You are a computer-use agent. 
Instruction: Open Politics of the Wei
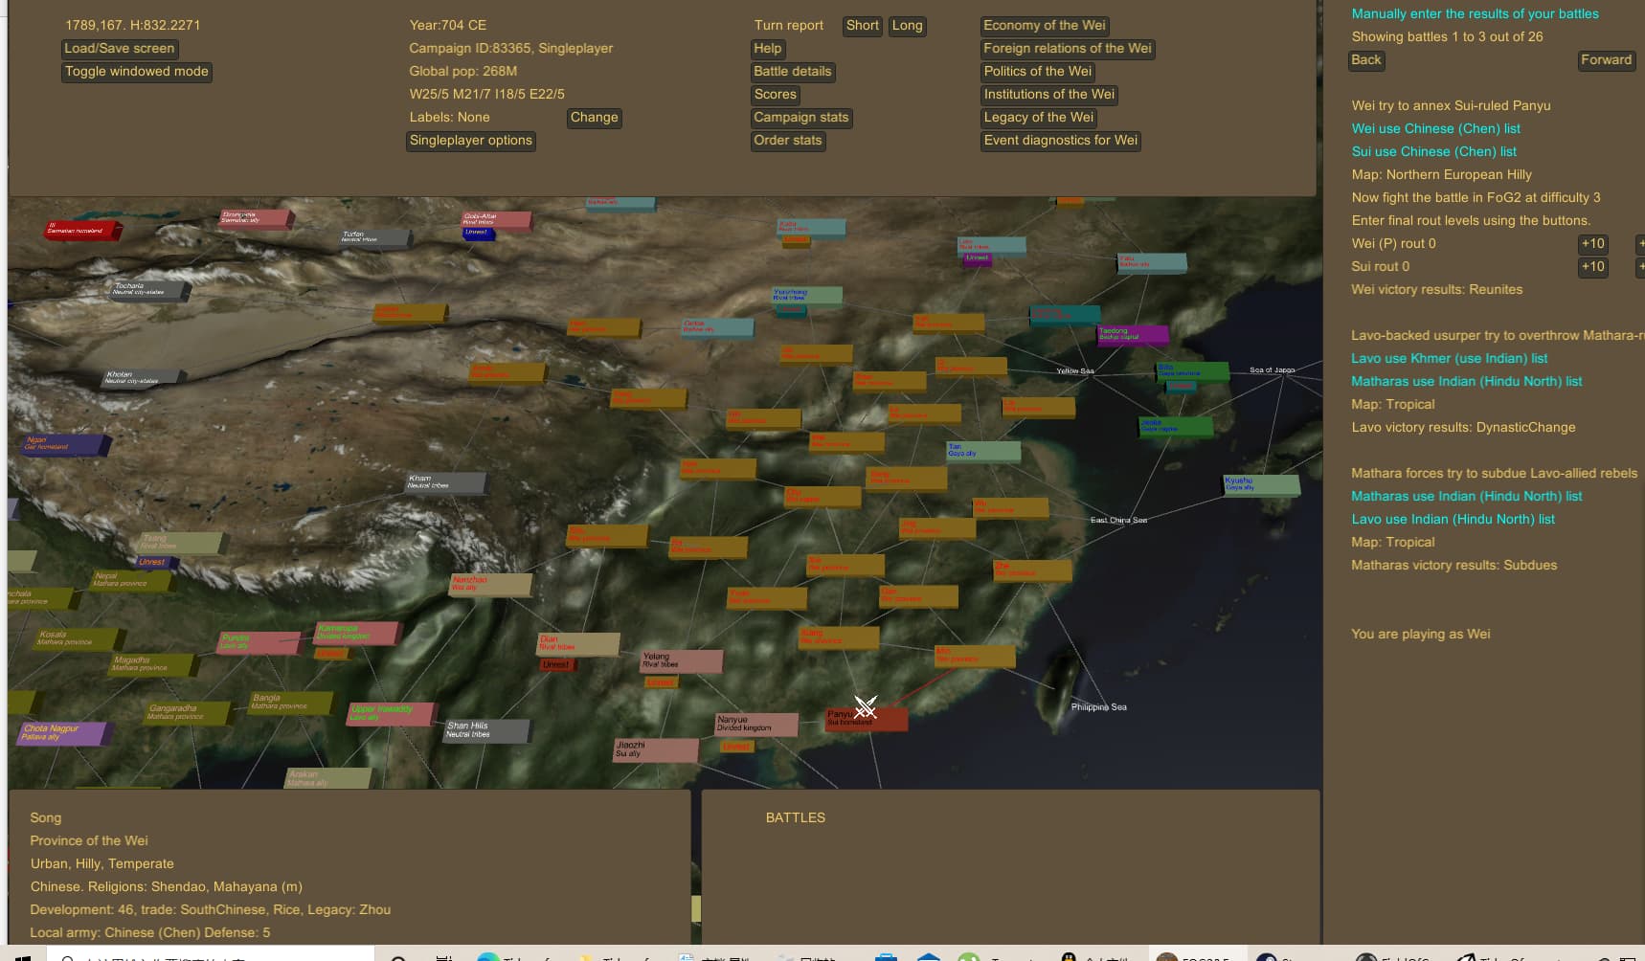1038,71
